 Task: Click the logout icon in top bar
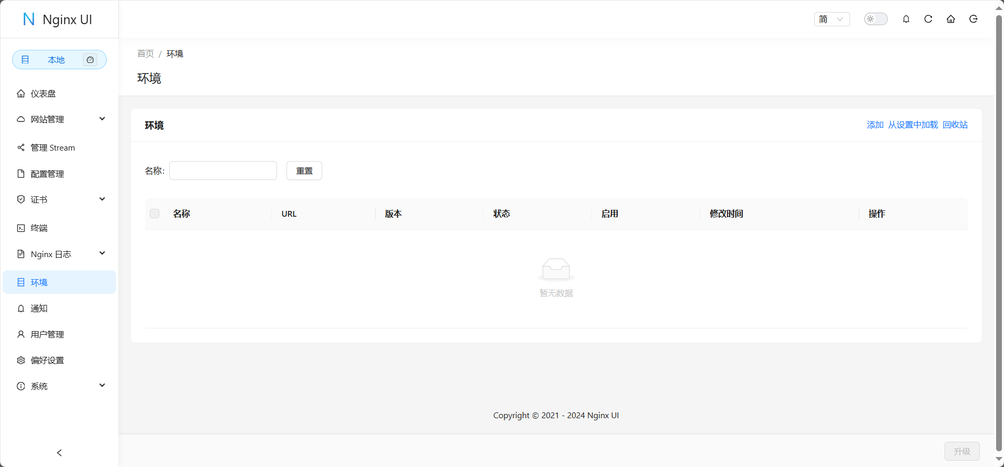coord(974,19)
